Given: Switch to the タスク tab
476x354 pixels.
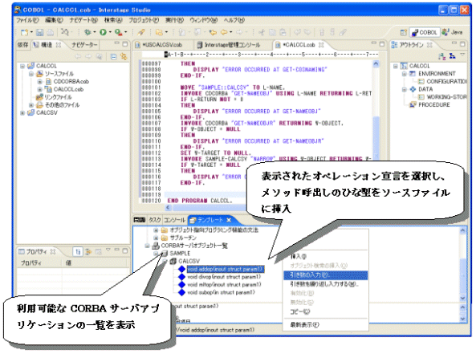Looking at the screenshot, I should coord(154,220).
